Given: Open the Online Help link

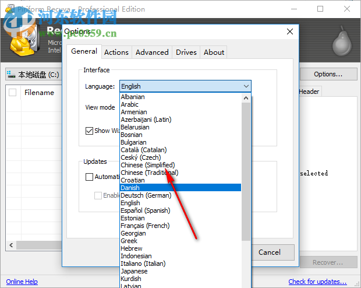Looking at the screenshot, I should coord(22,282).
